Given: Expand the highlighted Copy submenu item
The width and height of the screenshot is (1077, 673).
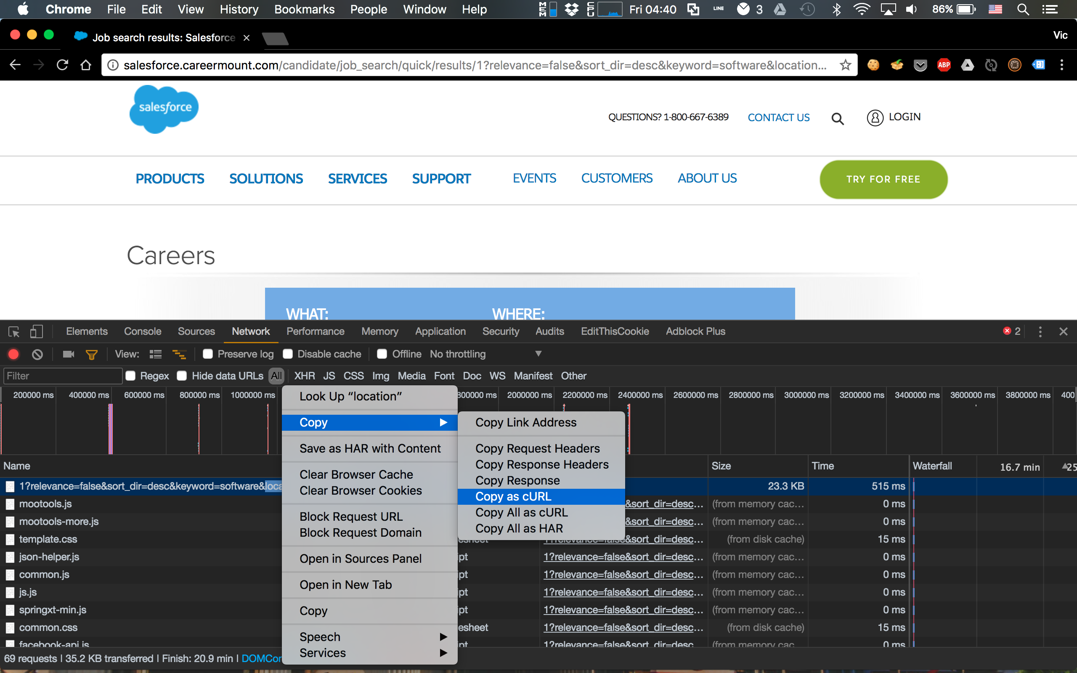Looking at the screenshot, I should coord(369,422).
